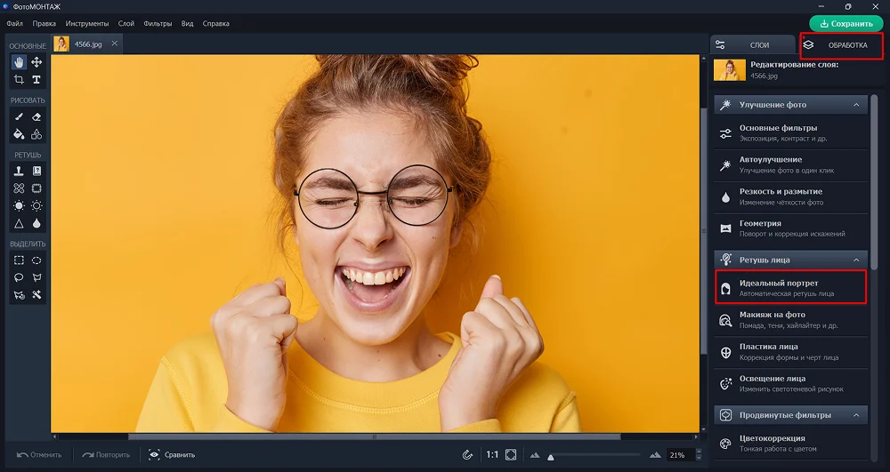Close the 4566.jpg document tab
Image resolution: width=890 pixels, height=472 pixels.
pyautogui.click(x=114, y=44)
